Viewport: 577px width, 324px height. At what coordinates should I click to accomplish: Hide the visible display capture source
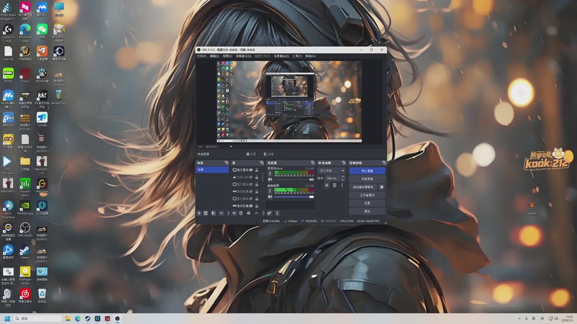click(x=250, y=170)
